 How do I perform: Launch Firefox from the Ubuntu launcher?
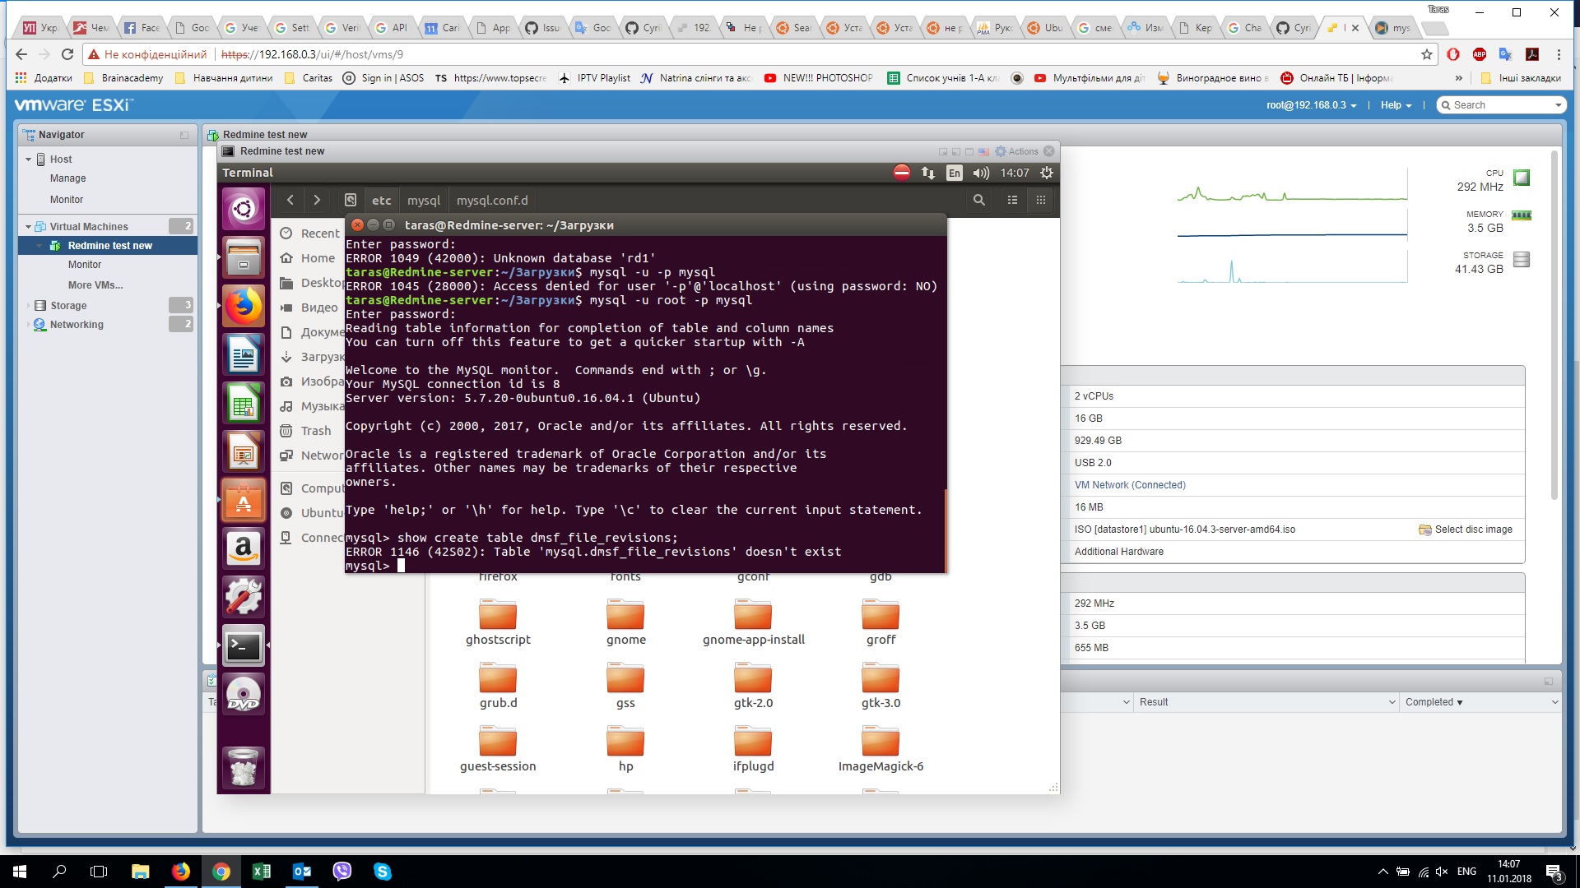[244, 306]
